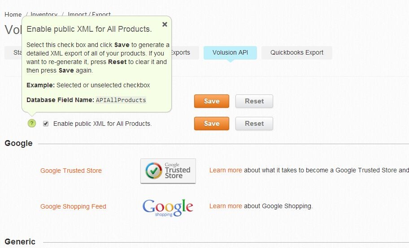
Task: Toggle Enable public XML for All Products checkbox
Action: point(46,124)
